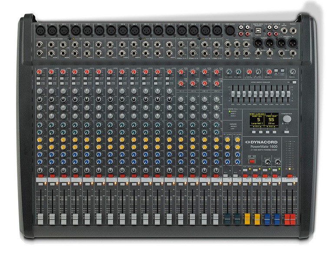Click the 'PowerMate 1600' model label

click(264, 146)
